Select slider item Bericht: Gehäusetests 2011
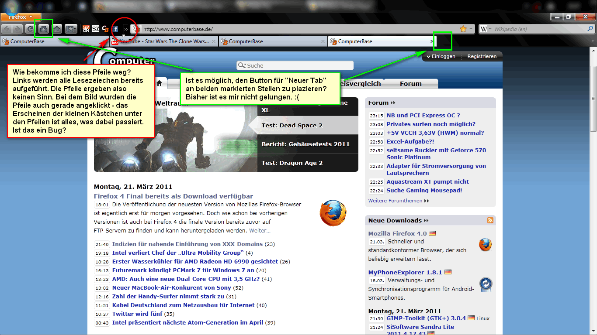Image resolution: width=597 pixels, height=335 pixels. 308,144
